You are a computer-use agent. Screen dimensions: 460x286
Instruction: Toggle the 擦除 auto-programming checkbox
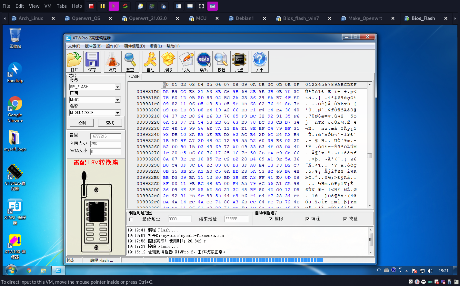pyautogui.click(x=271, y=219)
